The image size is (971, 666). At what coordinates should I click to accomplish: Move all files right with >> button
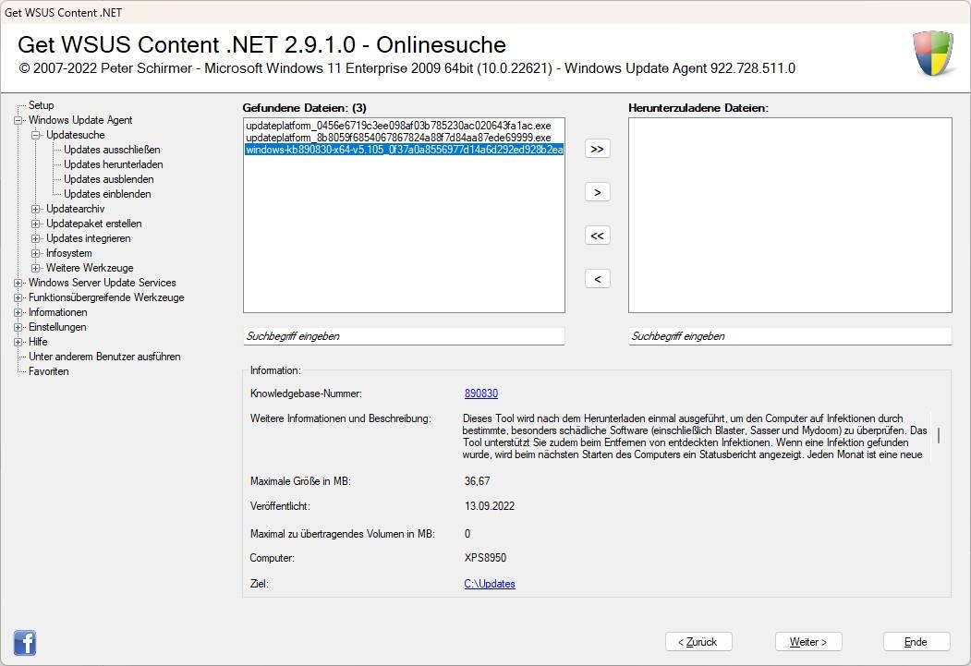click(x=597, y=149)
